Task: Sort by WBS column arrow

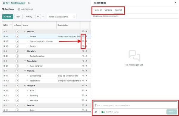Action: [11, 25]
